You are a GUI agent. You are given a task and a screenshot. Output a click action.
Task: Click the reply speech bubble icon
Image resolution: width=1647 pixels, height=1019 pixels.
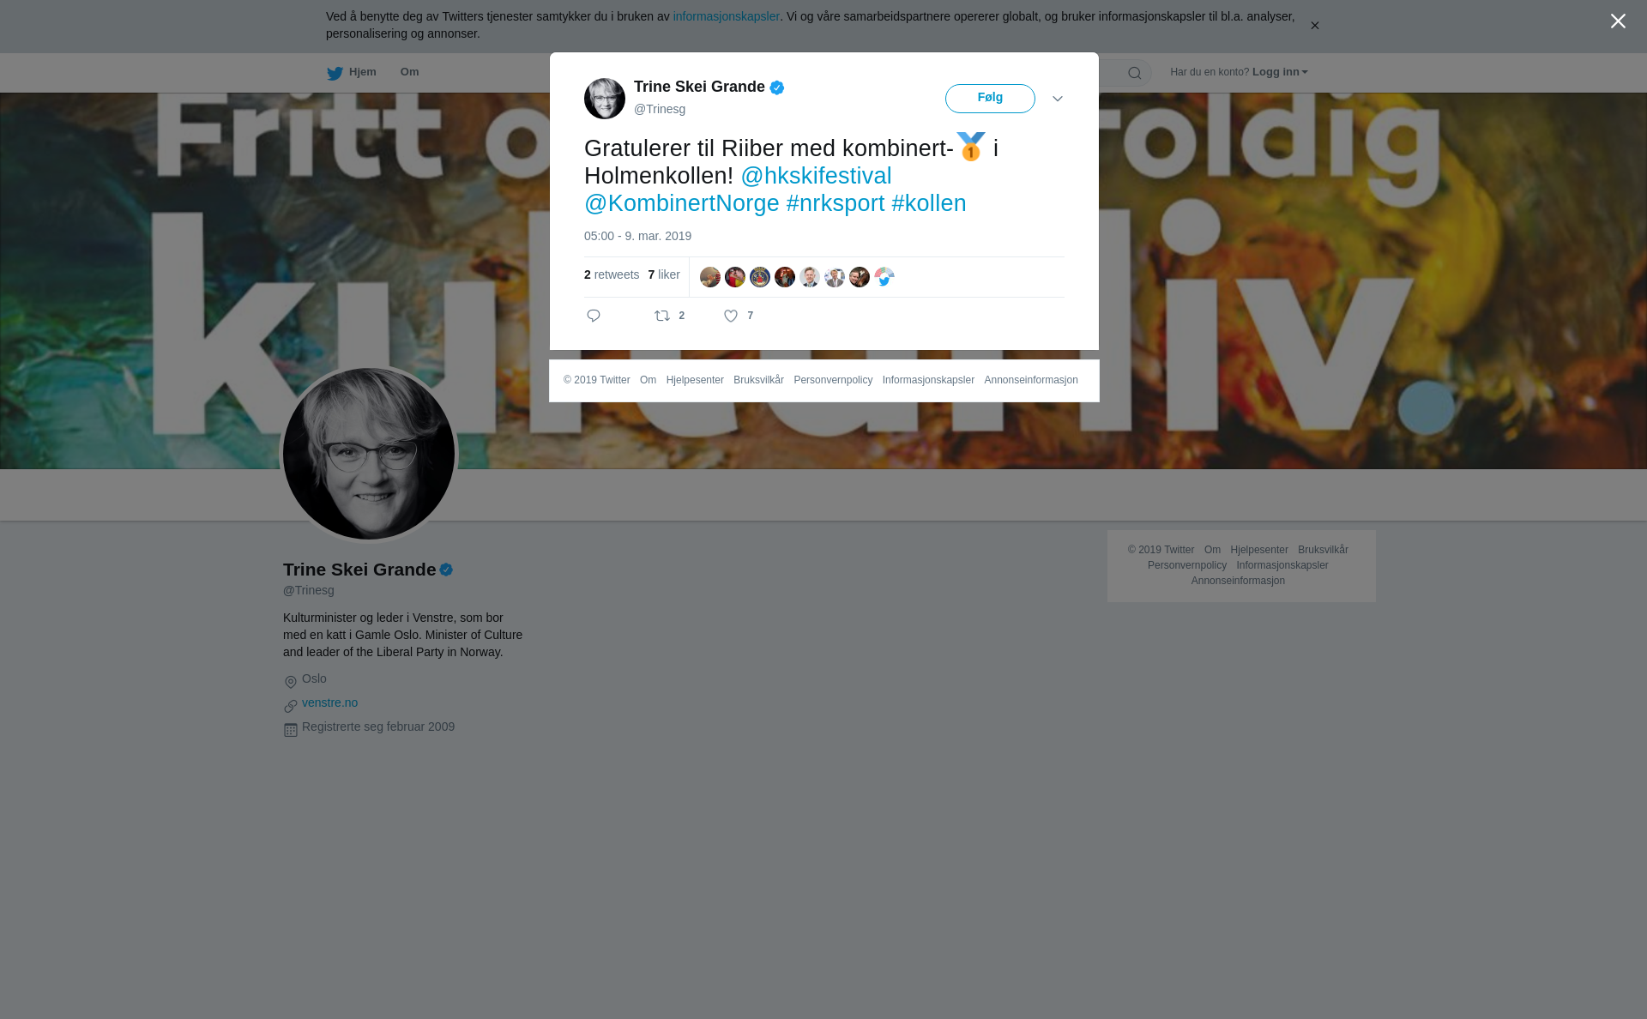[x=594, y=316]
